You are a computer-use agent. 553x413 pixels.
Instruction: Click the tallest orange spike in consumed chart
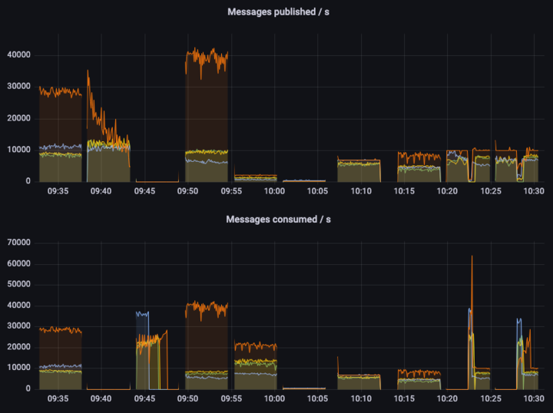click(x=472, y=258)
